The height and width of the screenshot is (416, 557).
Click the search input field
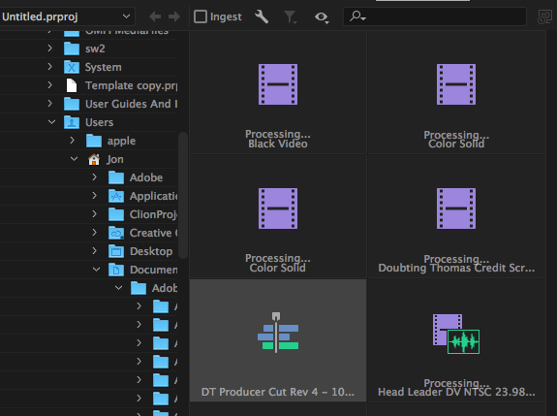(434, 16)
